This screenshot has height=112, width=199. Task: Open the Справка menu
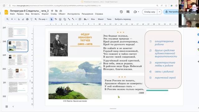[99, 14]
